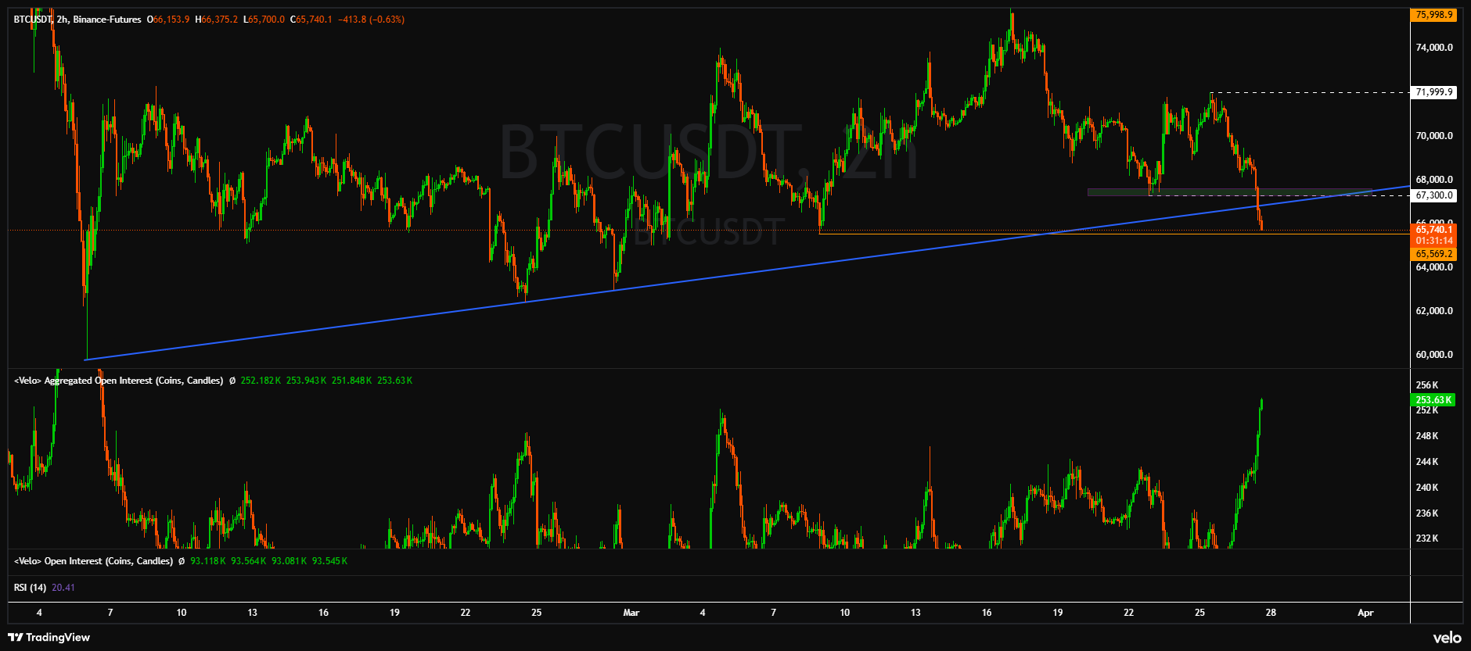Viewport: 1471px width, 651px height.
Task: Click the 251.848K open interest legend value
Action: (x=352, y=381)
